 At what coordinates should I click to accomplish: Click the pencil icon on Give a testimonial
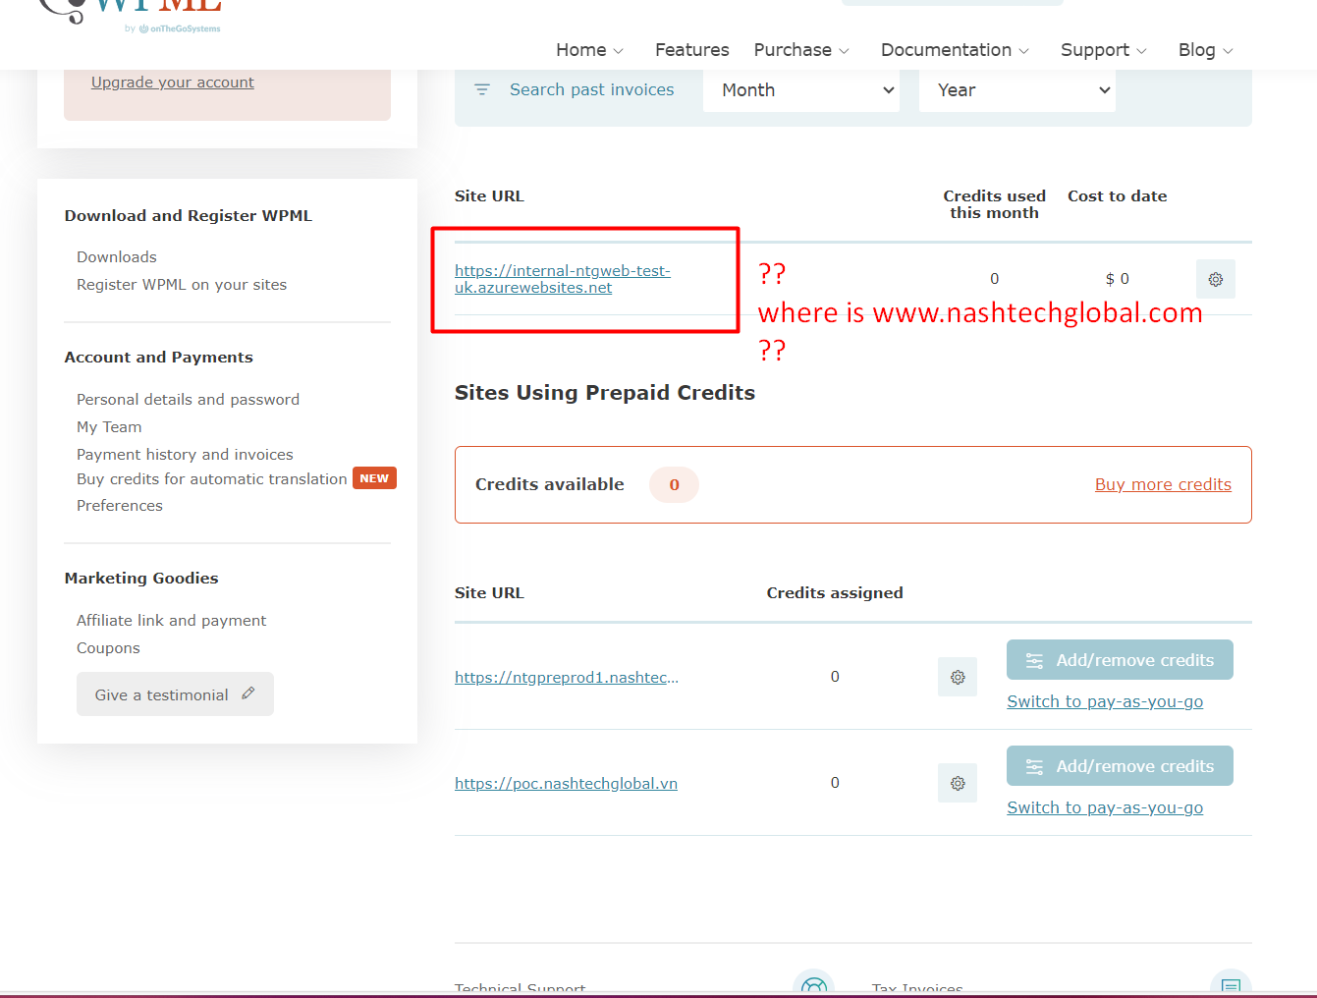point(248,693)
